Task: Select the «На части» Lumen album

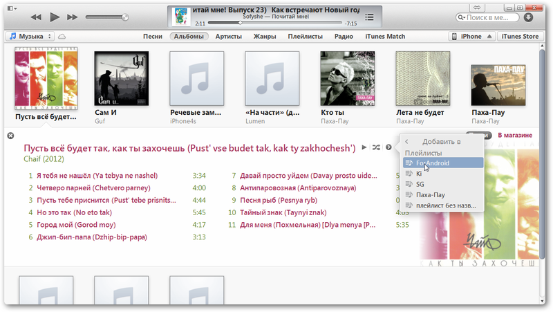Action: (272, 78)
